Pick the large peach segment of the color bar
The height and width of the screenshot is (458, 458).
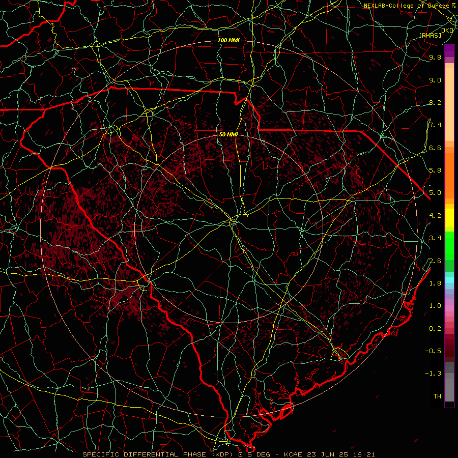[x=449, y=105]
